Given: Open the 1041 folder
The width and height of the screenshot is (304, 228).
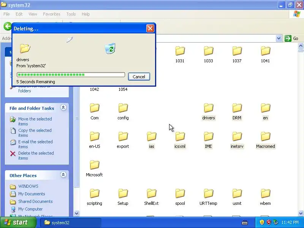Looking at the screenshot, I should [265, 51].
